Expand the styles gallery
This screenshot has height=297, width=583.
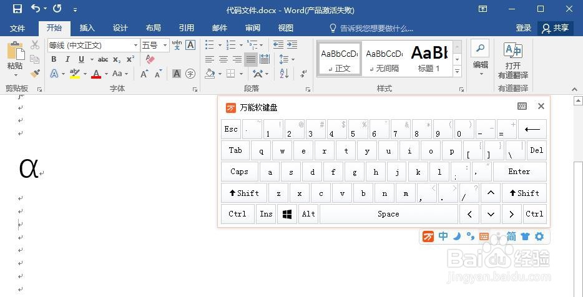[458, 71]
